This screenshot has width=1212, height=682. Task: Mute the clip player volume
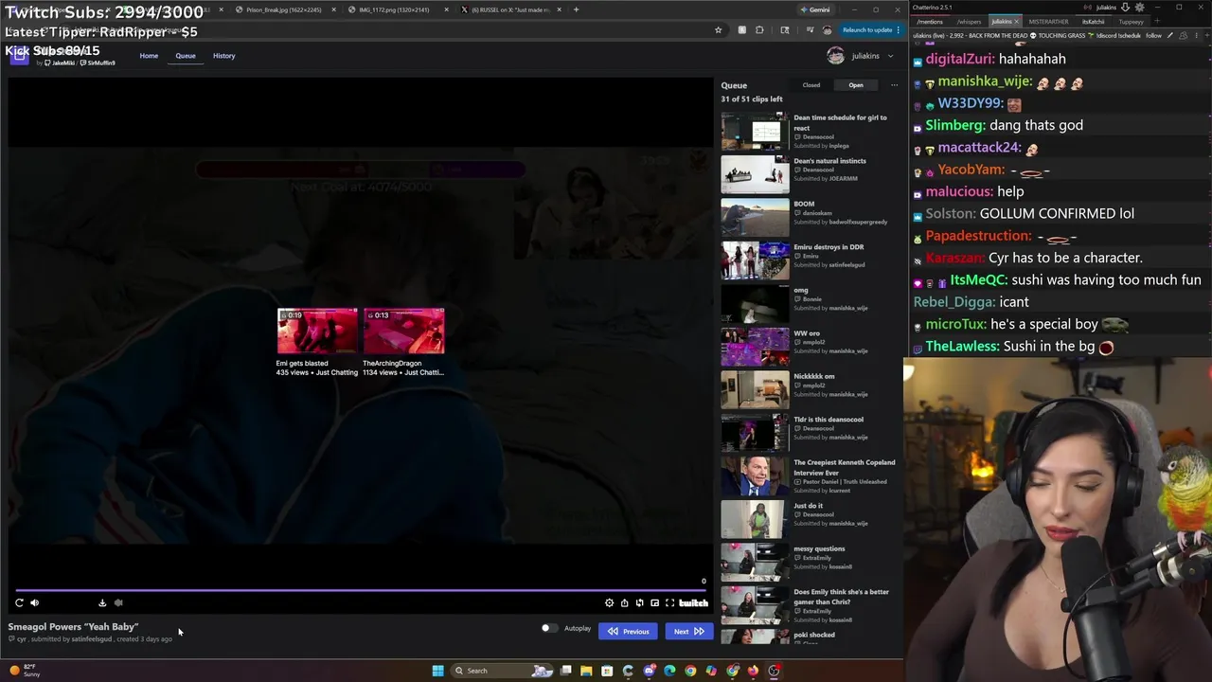(x=35, y=602)
